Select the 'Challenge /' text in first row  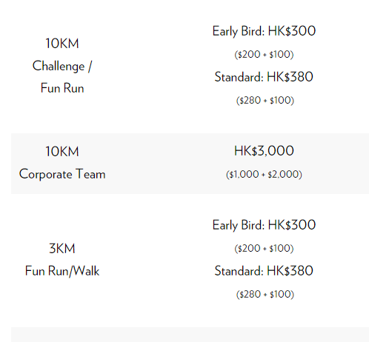tap(62, 66)
